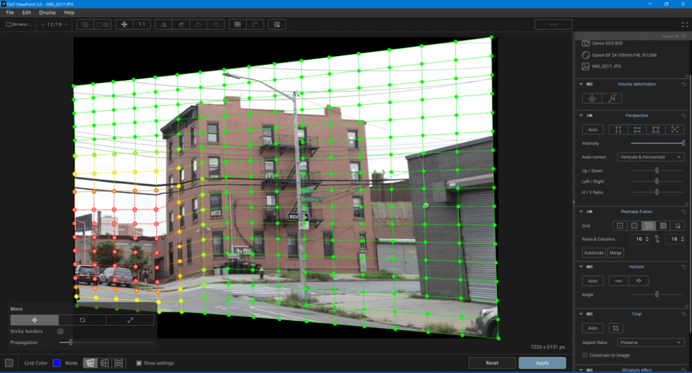This screenshot has width=692, height=373.
Task: Flip image horizontally icon
Action: coord(164,24)
